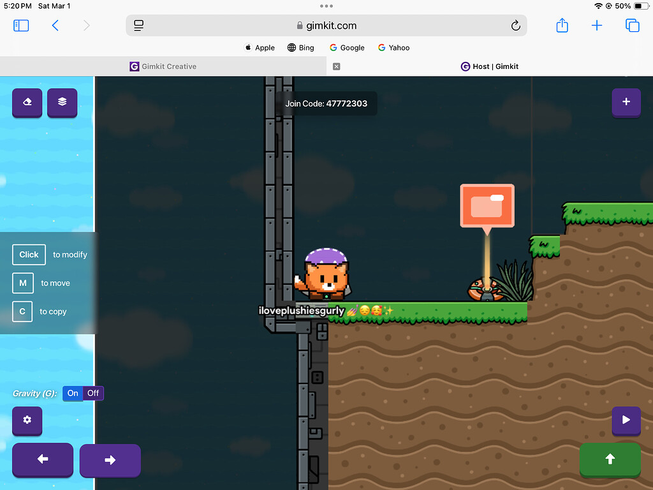Select the eraser tool
This screenshot has height=490, width=653.
coord(27,103)
